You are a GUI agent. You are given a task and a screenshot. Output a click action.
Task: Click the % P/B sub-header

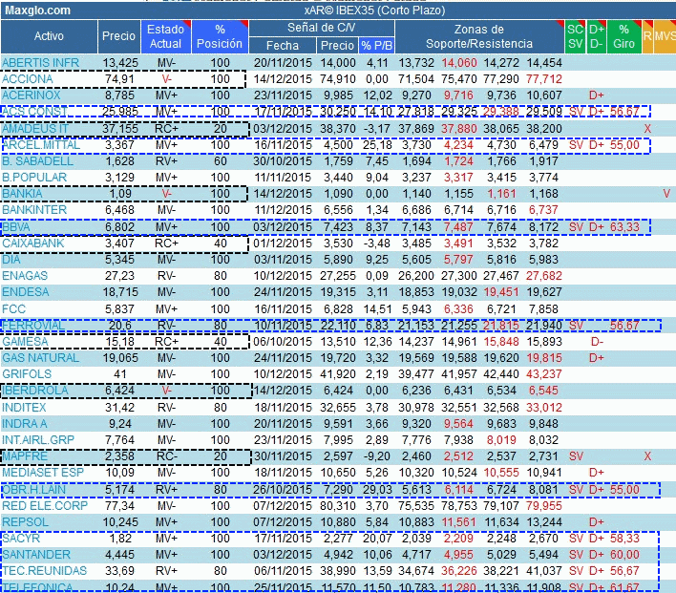tap(376, 45)
